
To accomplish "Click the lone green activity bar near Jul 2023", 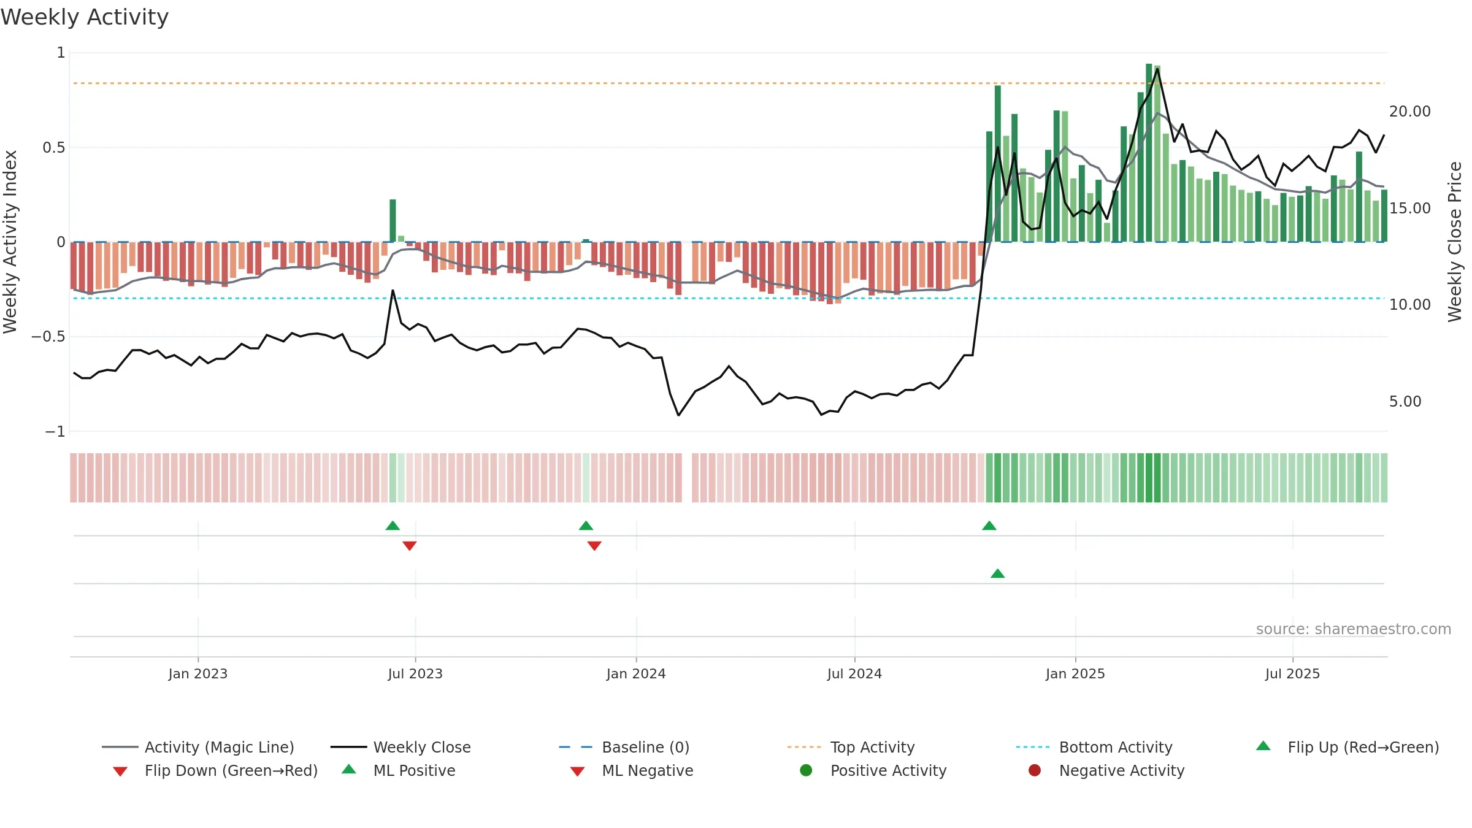I will (393, 220).
